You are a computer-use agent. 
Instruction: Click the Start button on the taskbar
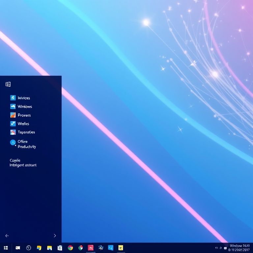coord(6,248)
